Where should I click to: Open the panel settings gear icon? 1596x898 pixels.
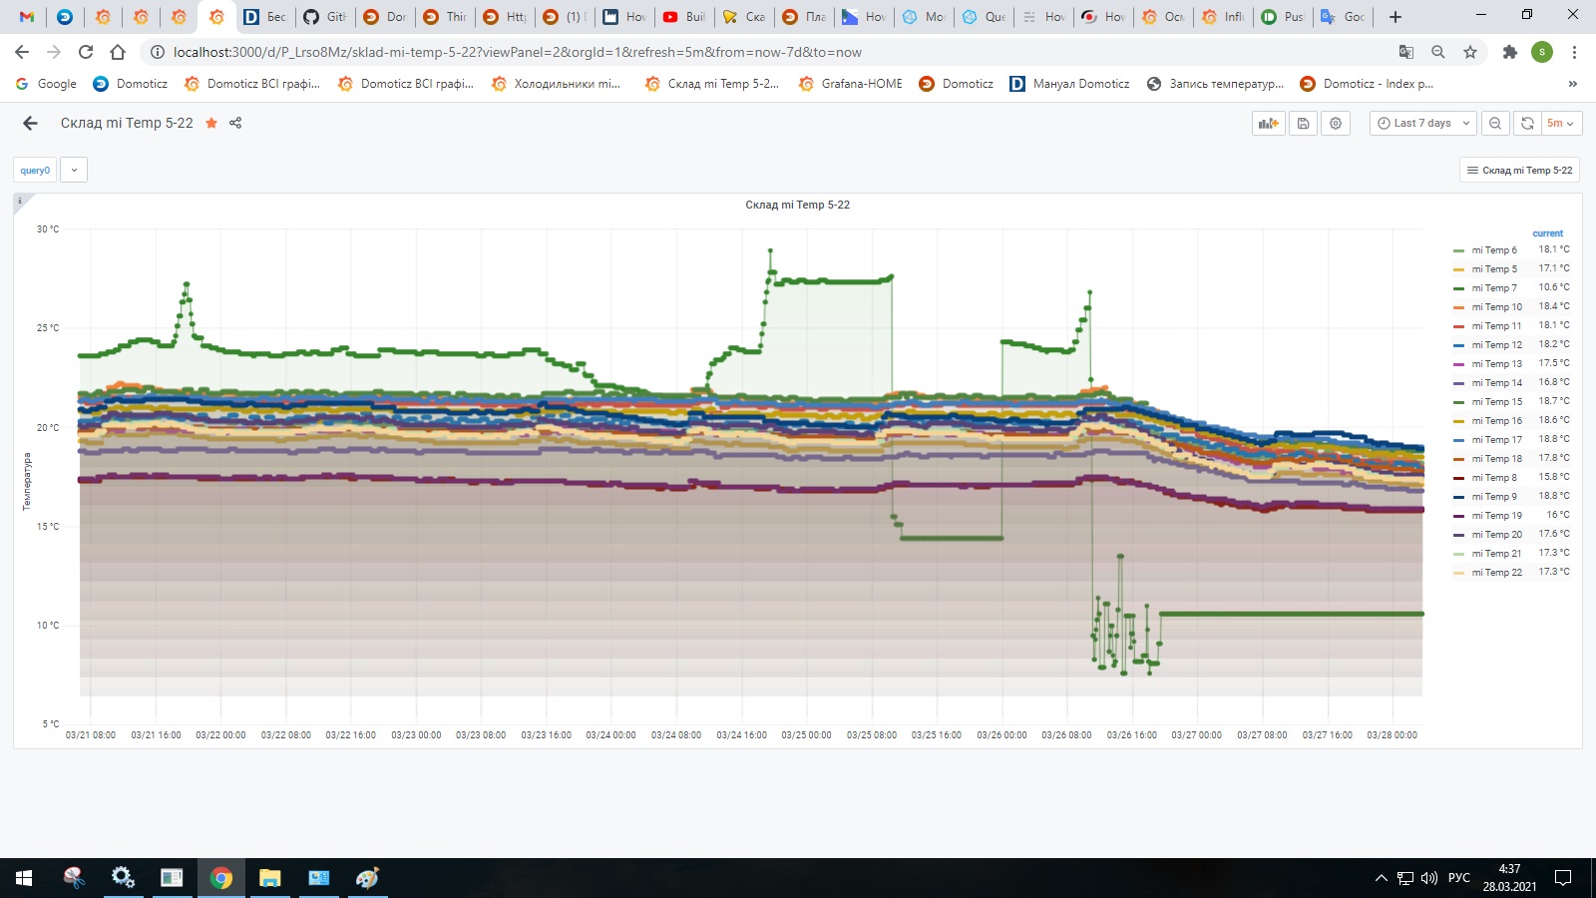pyautogui.click(x=1336, y=123)
